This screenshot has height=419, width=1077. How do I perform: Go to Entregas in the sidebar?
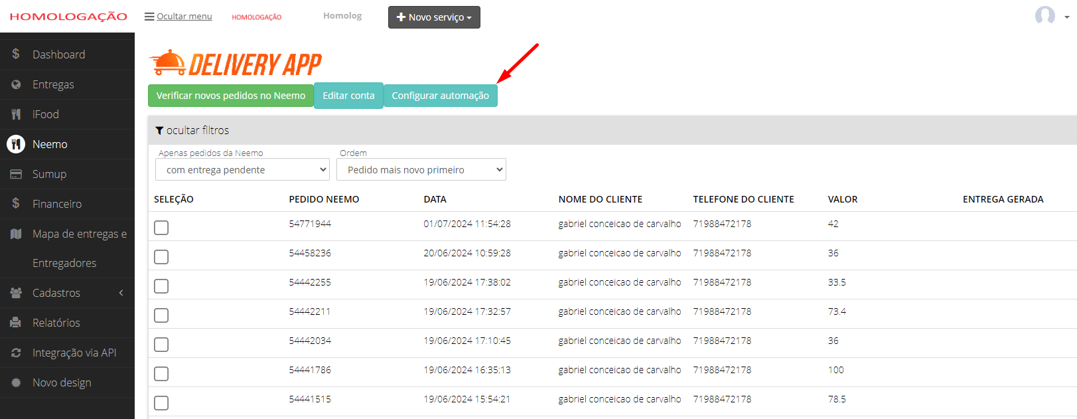[53, 84]
